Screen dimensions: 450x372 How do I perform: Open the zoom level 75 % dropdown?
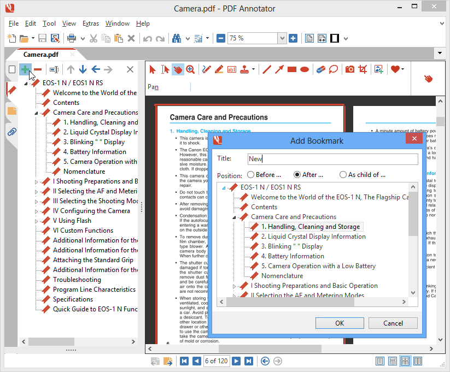coord(282,38)
